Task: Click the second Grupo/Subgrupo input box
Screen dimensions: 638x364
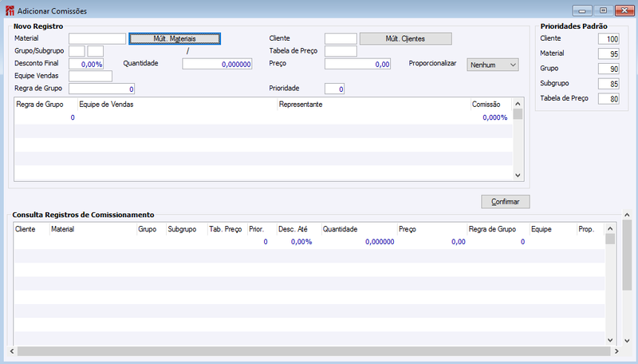Action: coord(95,51)
